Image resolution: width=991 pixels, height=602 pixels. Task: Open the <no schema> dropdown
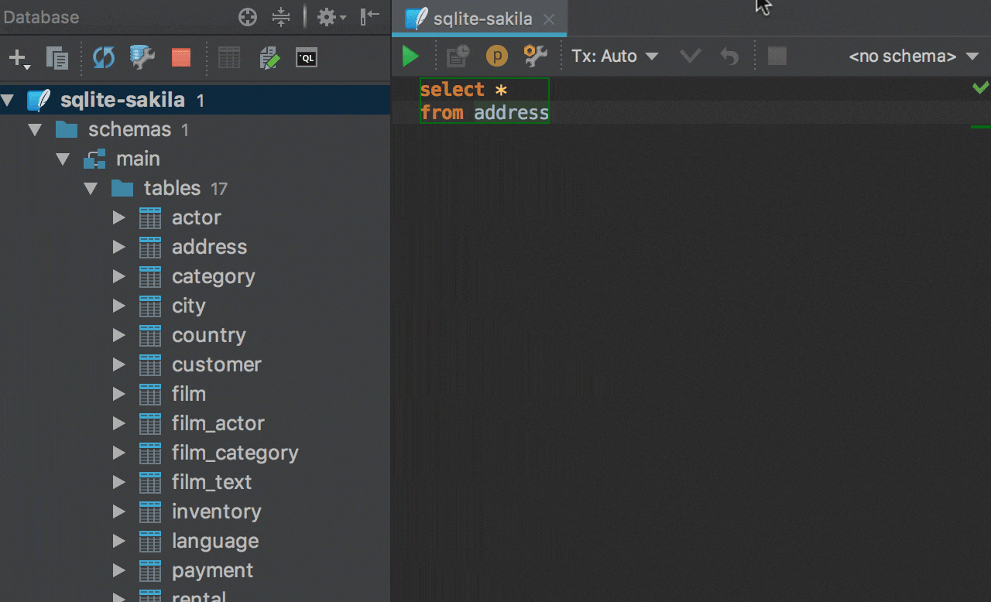914,56
